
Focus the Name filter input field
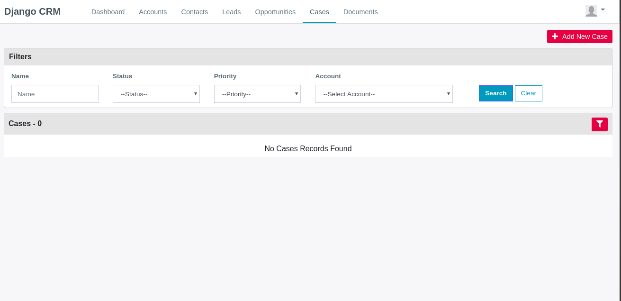pos(55,94)
